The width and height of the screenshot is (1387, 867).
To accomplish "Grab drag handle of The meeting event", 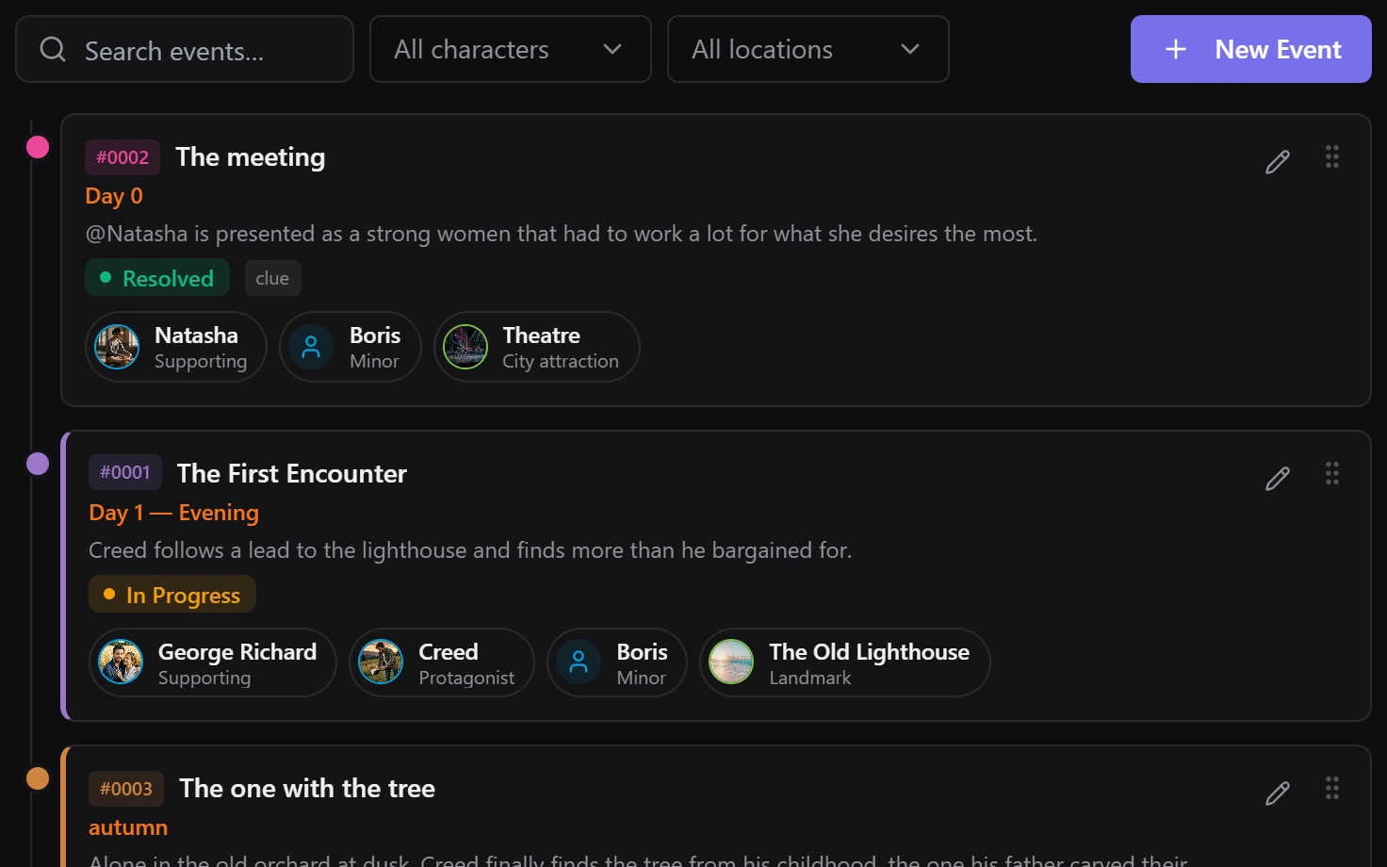I will pyautogui.click(x=1332, y=156).
